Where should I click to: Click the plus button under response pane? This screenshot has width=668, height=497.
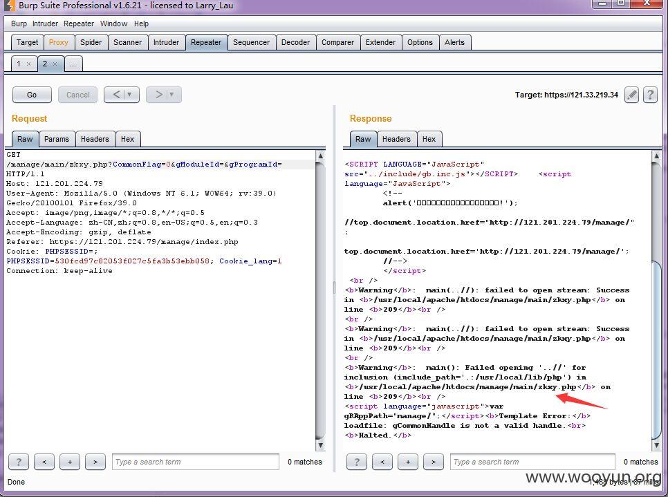point(408,462)
